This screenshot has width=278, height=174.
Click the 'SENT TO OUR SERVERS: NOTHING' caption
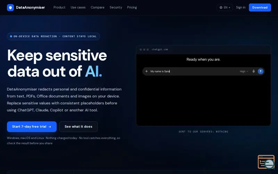pos(203,132)
